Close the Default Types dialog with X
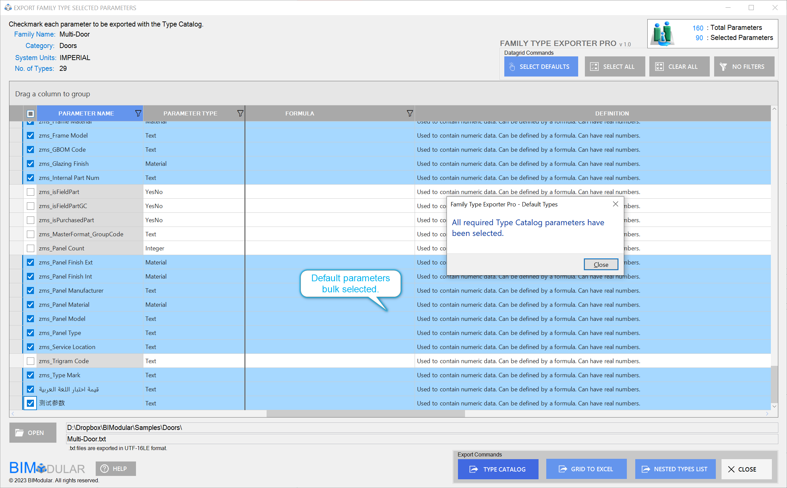 (615, 204)
